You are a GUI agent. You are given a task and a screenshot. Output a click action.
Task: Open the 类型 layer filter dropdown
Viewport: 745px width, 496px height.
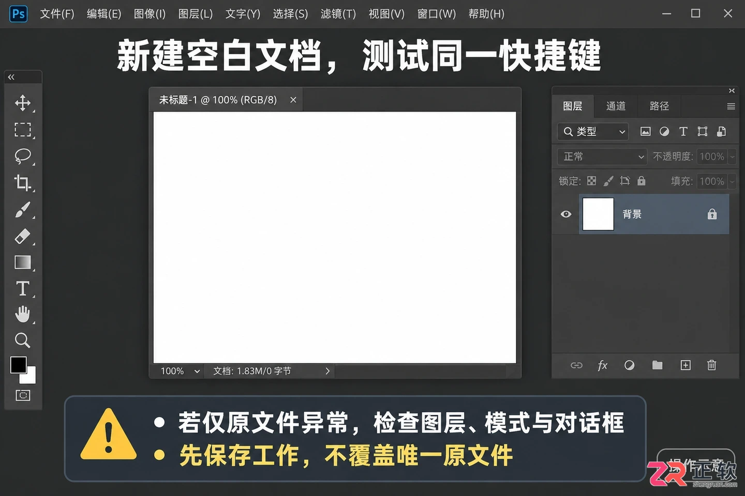(593, 132)
